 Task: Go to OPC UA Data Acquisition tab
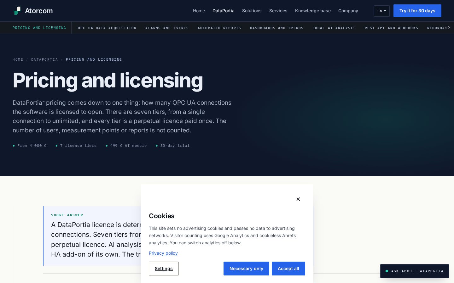(x=107, y=28)
